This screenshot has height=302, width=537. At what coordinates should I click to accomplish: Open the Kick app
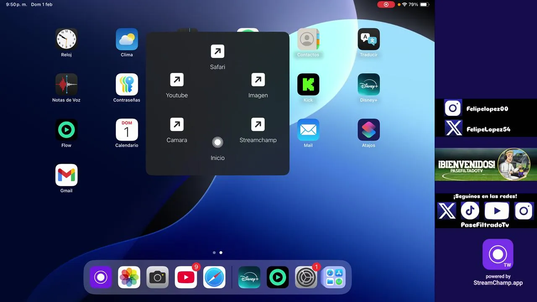tap(308, 84)
